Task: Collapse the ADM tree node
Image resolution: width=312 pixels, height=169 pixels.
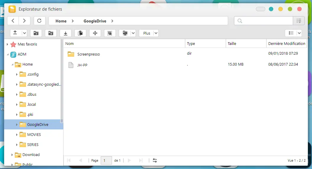Action: (x=8, y=54)
